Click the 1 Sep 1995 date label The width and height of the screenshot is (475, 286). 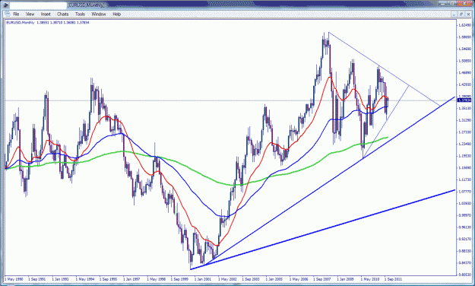(109, 278)
